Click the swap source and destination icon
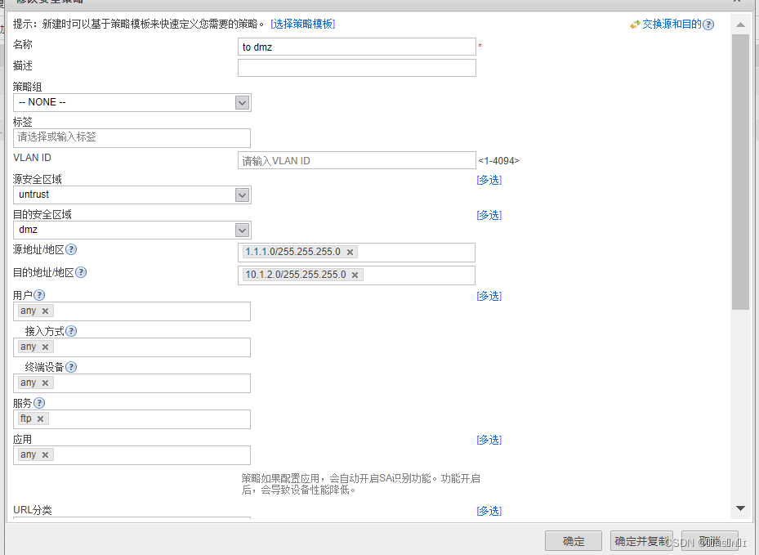 (635, 25)
